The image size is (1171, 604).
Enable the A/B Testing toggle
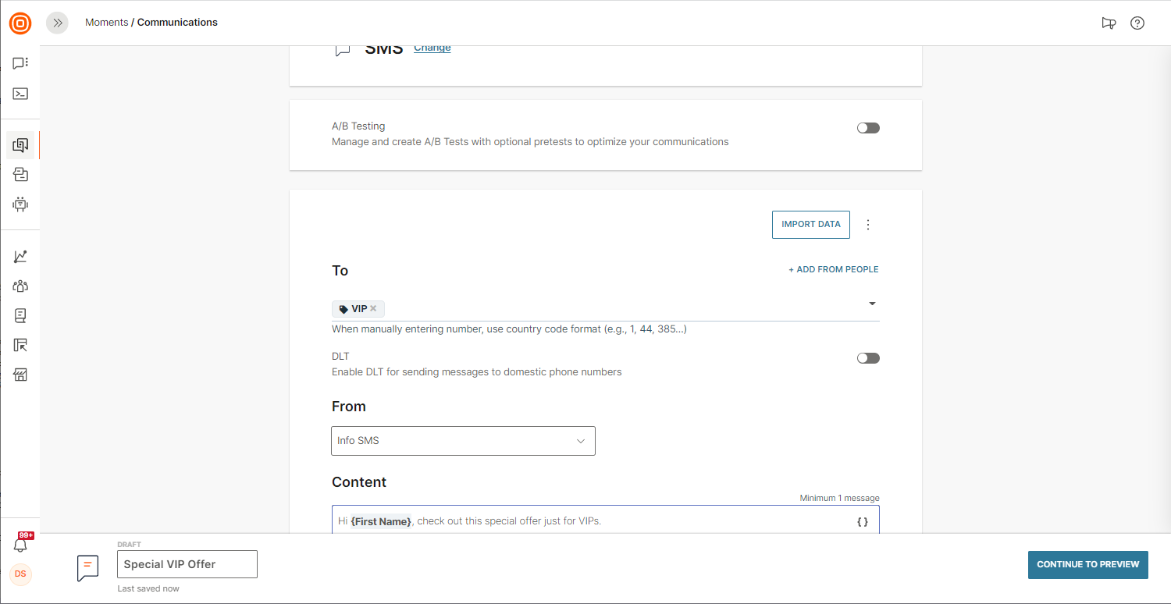pyautogui.click(x=868, y=128)
